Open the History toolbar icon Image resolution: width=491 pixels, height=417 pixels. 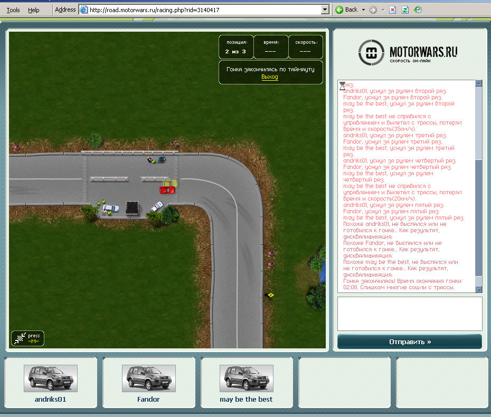(x=418, y=10)
